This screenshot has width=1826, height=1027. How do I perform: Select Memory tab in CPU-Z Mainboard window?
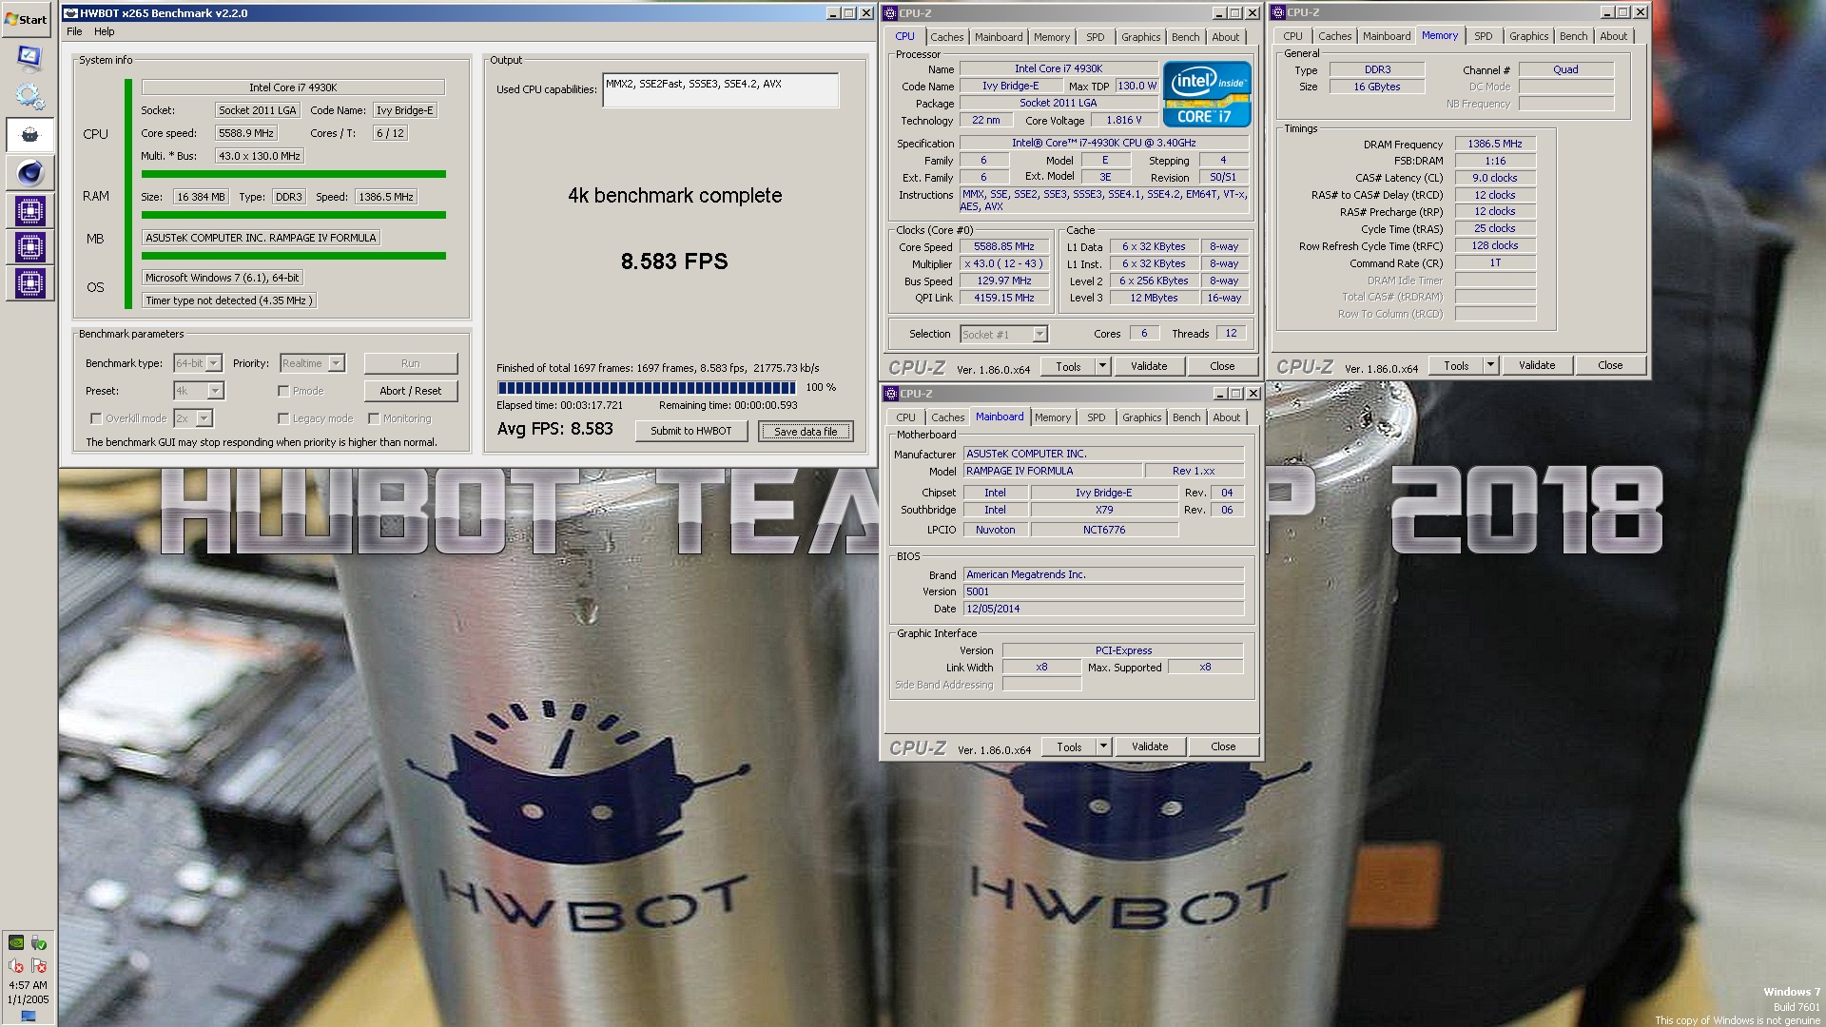tap(1052, 417)
